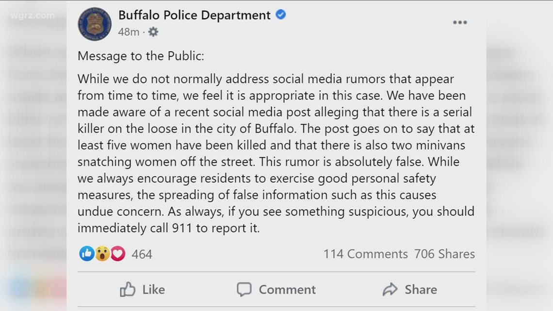The width and height of the screenshot is (553, 311).
Task: Click the Buffalo Police Department profile picture
Action: click(94, 23)
